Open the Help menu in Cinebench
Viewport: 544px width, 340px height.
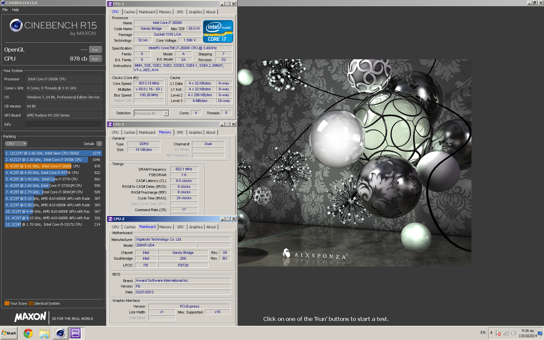point(16,10)
